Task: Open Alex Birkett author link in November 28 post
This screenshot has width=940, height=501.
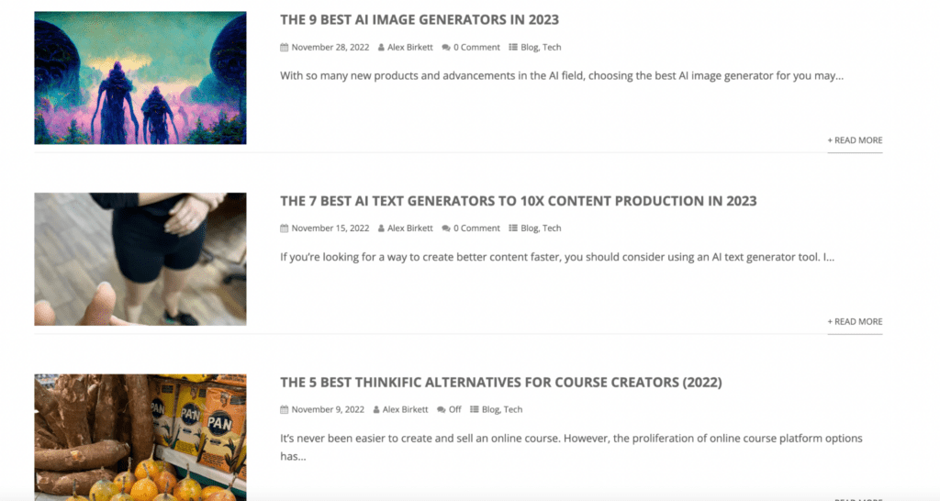Action: pyautogui.click(x=410, y=48)
